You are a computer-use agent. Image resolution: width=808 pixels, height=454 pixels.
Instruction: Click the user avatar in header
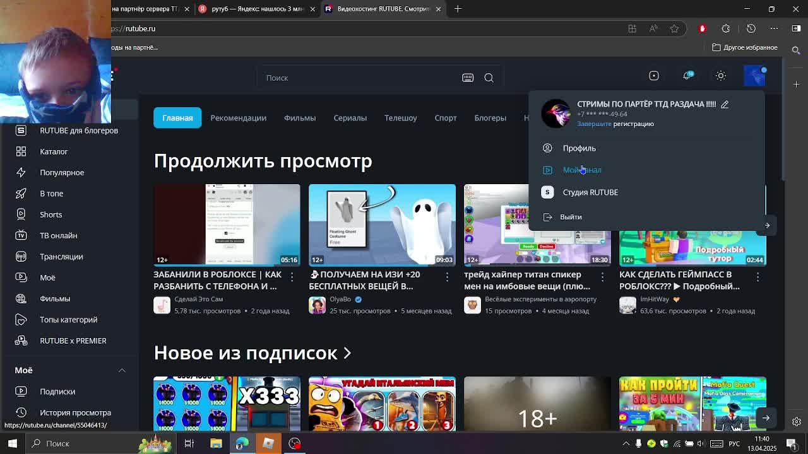(754, 76)
